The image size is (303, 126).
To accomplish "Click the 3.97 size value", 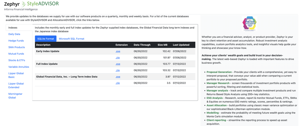I will (168, 77).
